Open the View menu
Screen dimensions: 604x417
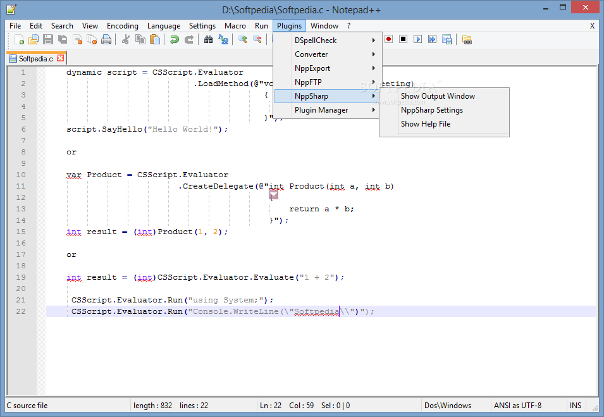coord(90,26)
